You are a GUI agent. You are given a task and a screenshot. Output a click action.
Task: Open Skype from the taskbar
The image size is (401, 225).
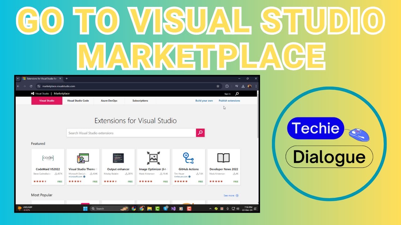[x=165, y=208]
